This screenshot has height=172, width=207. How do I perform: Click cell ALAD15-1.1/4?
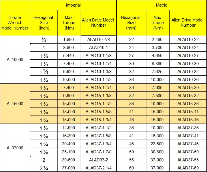(x=99, y=88)
